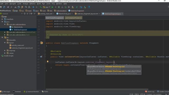Close the WebViewFragment.java tab

(122, 14)
